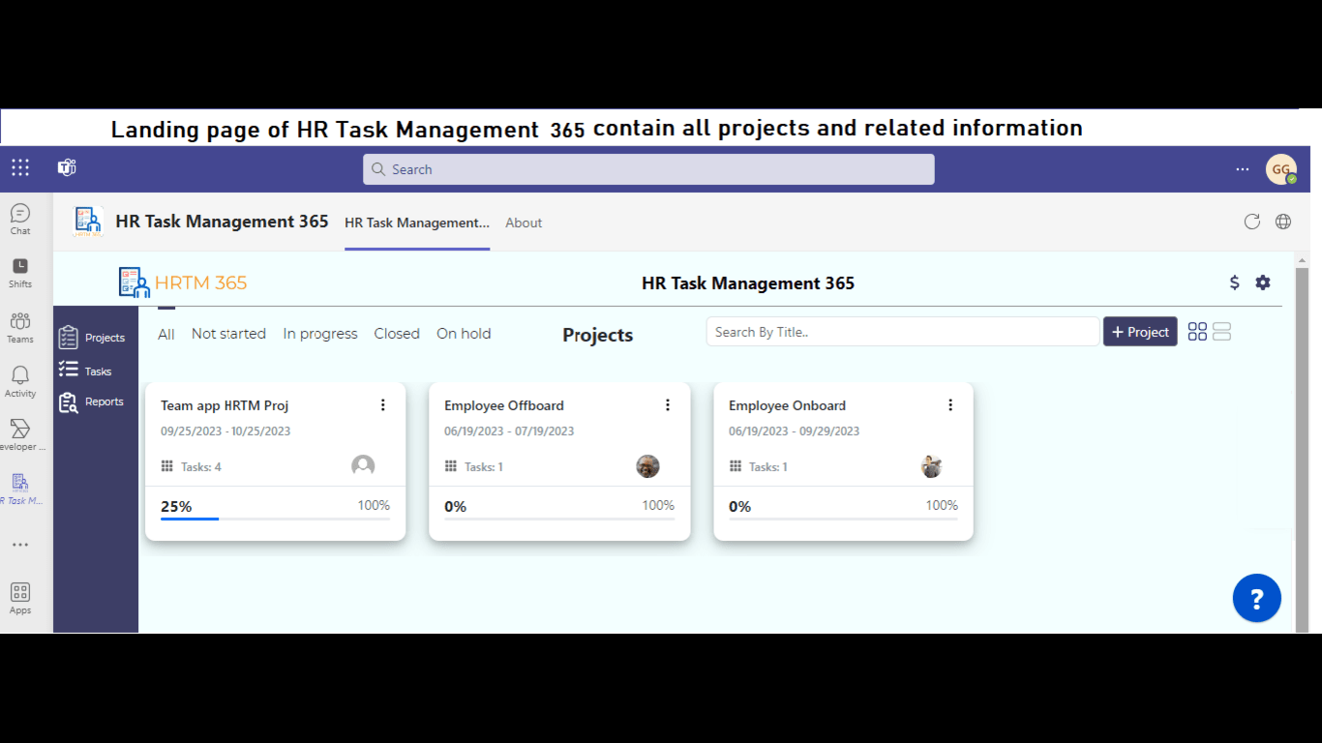The width and height of the screenshot is (1322, 743).
Task: Open Chat in the Teams sidebar
Action: (x=20, y=220)
